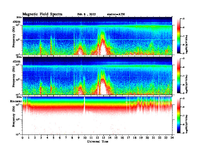
Task: Click the "Riometer" panel label
Action: tap(16, 101)
